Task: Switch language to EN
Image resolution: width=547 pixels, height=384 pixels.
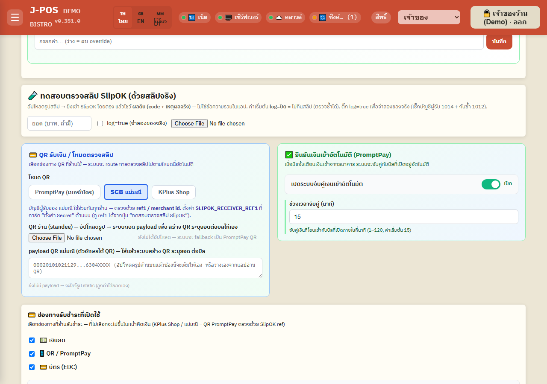Action: (x=141, y=17)
